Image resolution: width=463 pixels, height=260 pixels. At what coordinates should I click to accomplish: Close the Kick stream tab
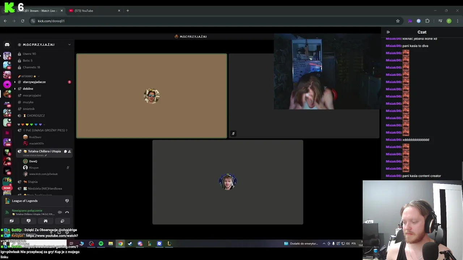(x=61, y=11)
